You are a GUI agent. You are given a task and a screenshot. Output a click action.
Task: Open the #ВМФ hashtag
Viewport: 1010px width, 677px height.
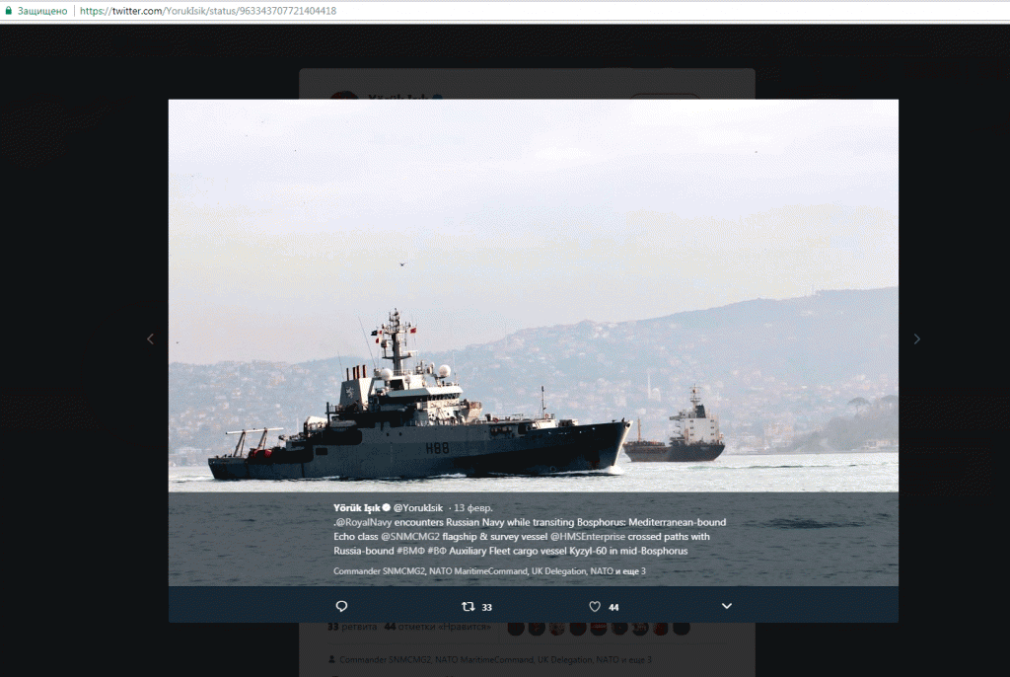(x=411, y=550)
